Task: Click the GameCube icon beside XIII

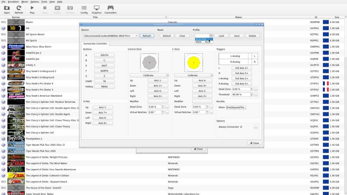Action: coord(3,28)
